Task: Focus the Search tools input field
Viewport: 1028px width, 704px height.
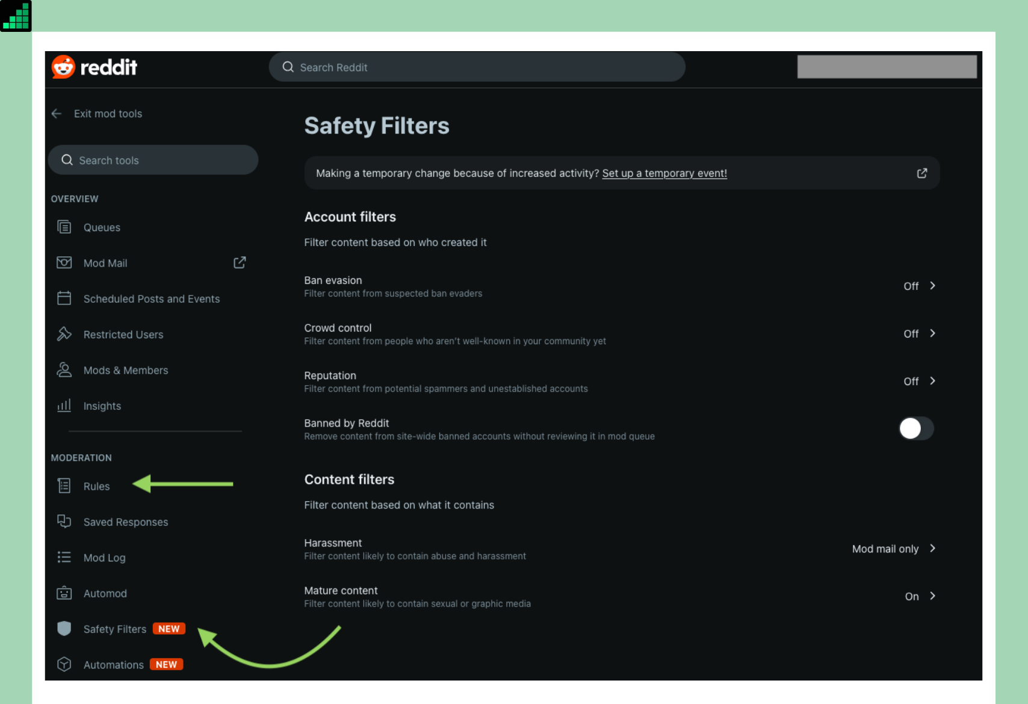Action: (x=153, y=160)
